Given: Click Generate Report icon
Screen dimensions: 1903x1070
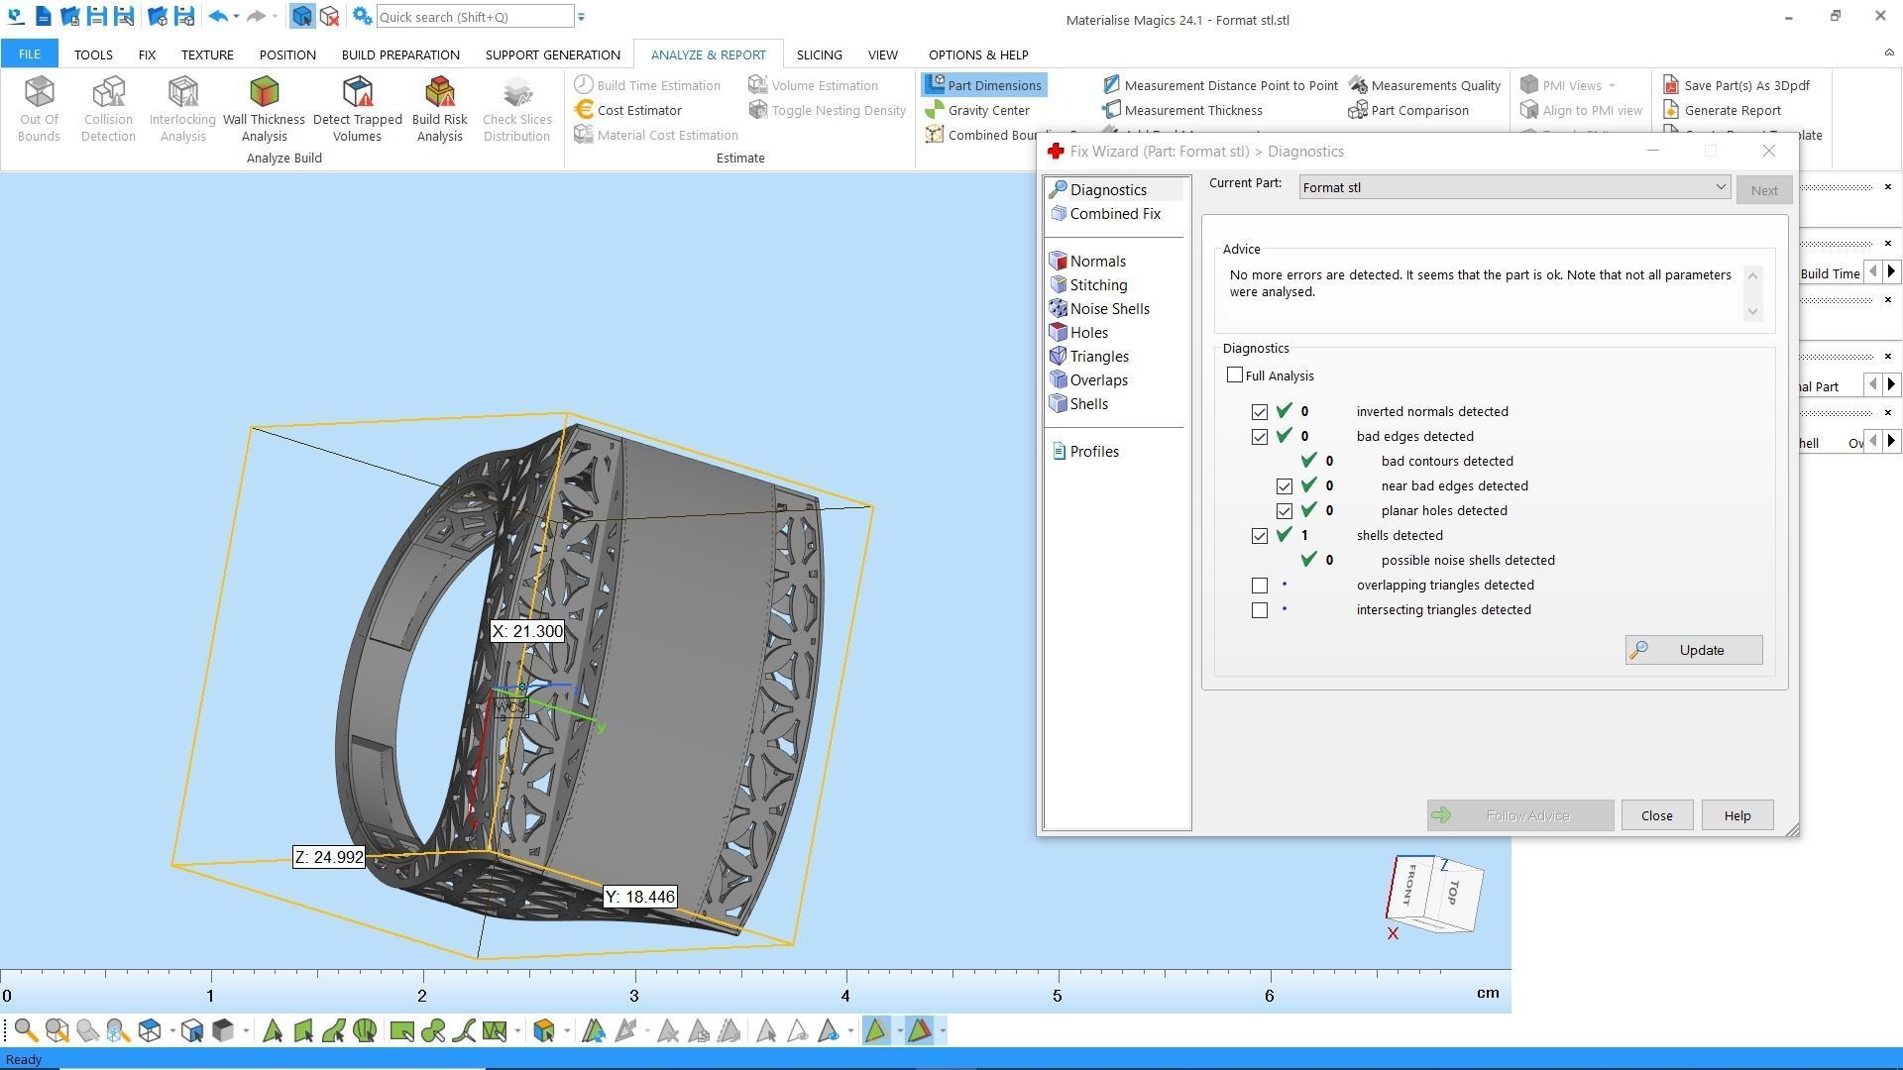Looking at the screenshot, I should [1723, 110].
